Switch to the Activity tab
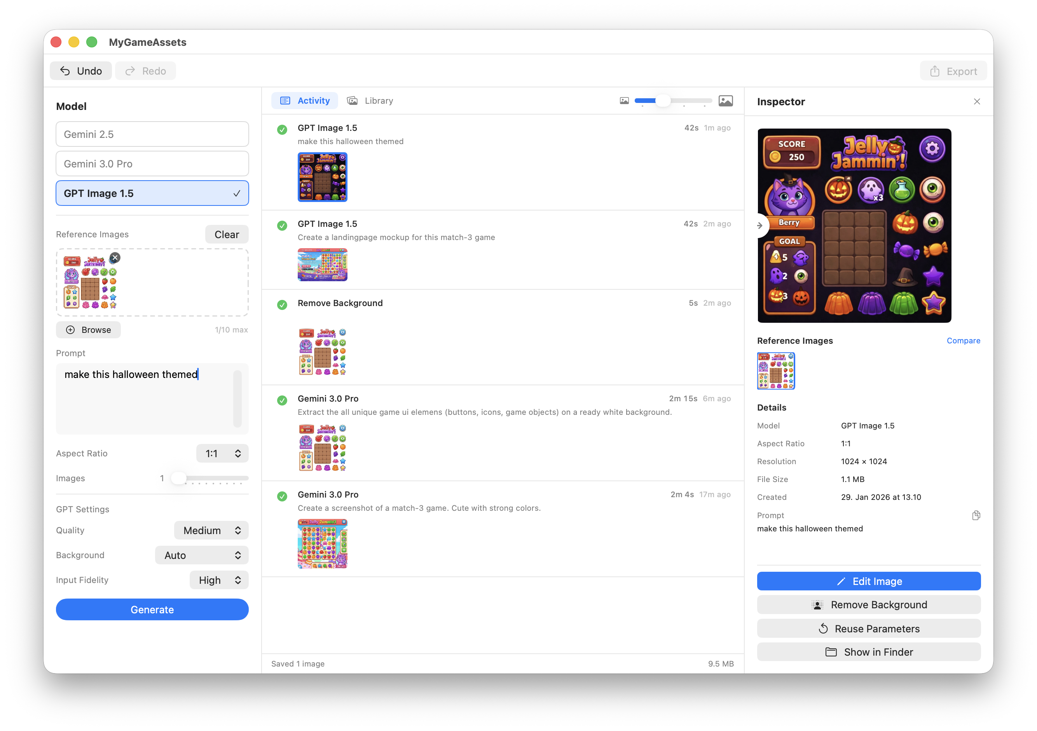Viewport: 1037px width, 731px height. (304, 101)
